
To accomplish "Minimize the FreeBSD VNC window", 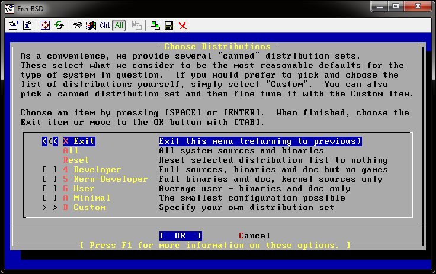I will (380, 7).
